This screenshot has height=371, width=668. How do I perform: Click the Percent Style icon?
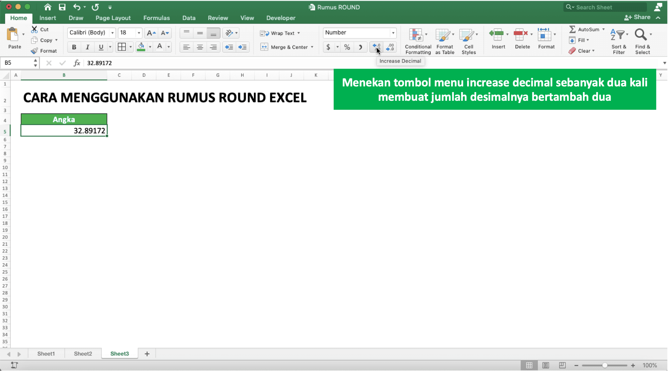(x=347, y=47)
